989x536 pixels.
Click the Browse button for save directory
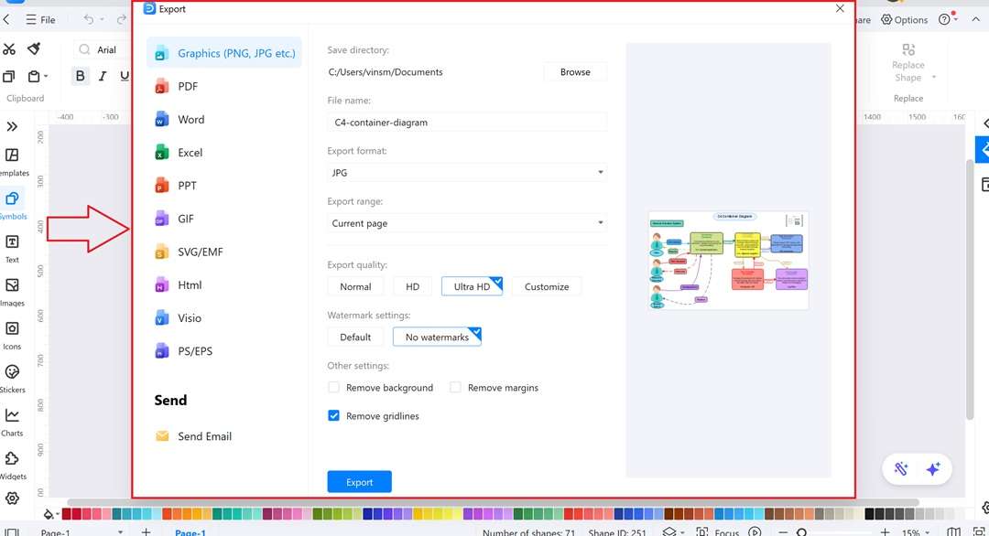pyautogui.click(x=575, y=71)
